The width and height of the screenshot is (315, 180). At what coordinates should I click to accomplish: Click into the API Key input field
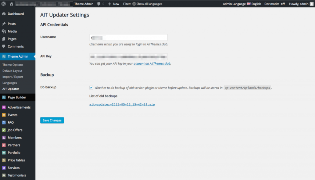[x=128, y=57]
